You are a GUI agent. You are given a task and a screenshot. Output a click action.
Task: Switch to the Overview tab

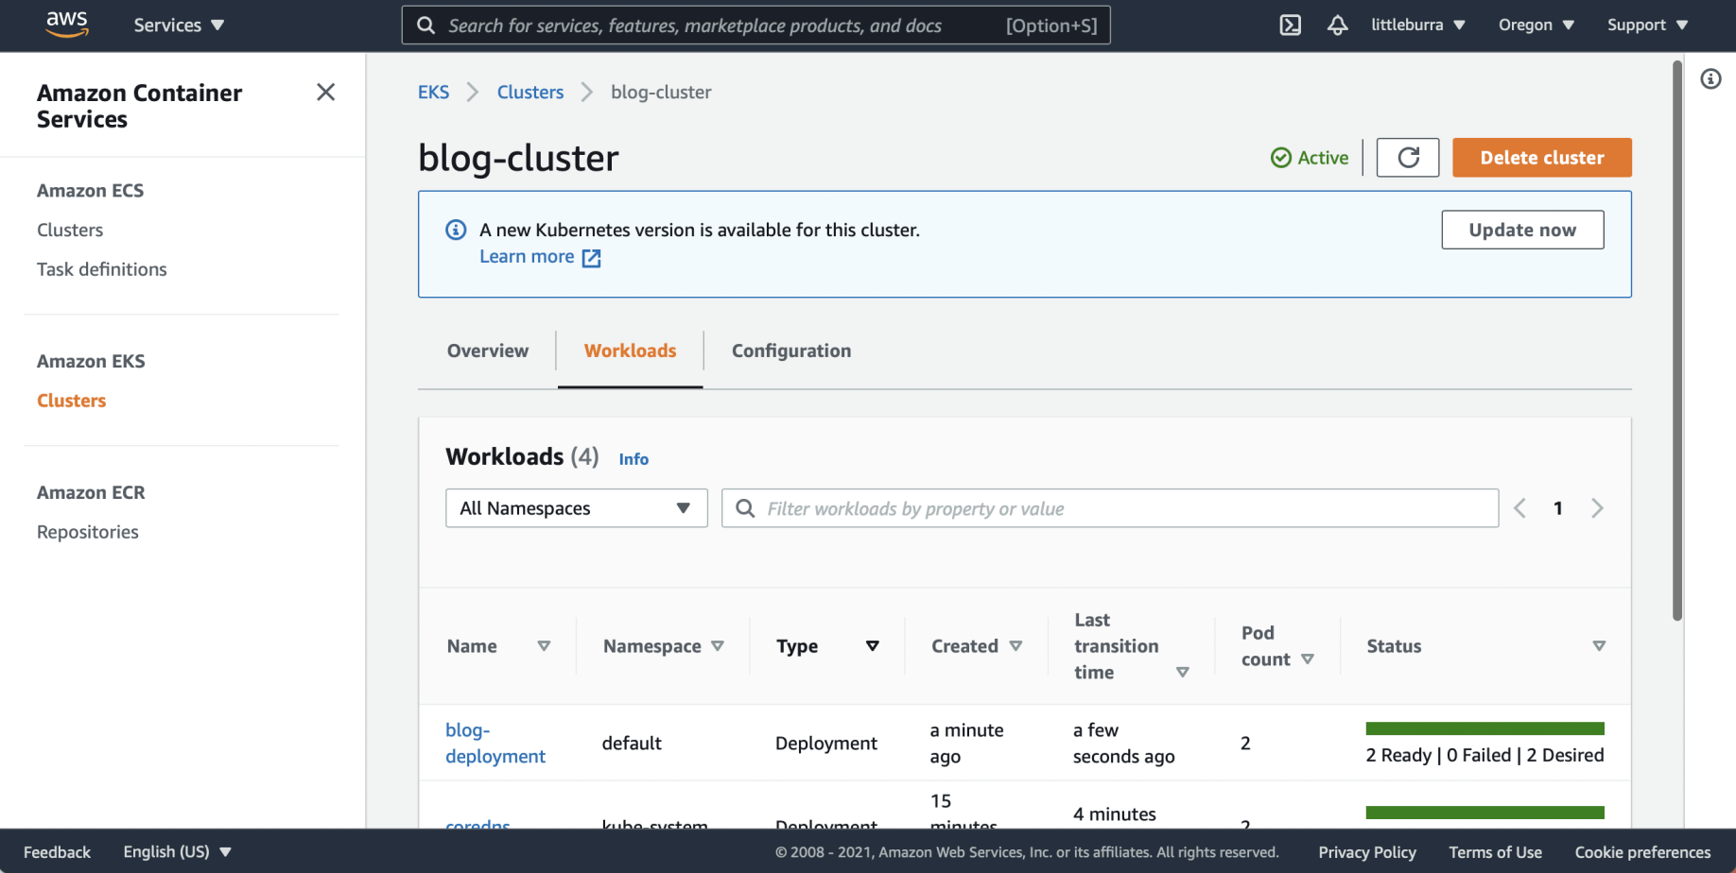click(x=487, y=351)
